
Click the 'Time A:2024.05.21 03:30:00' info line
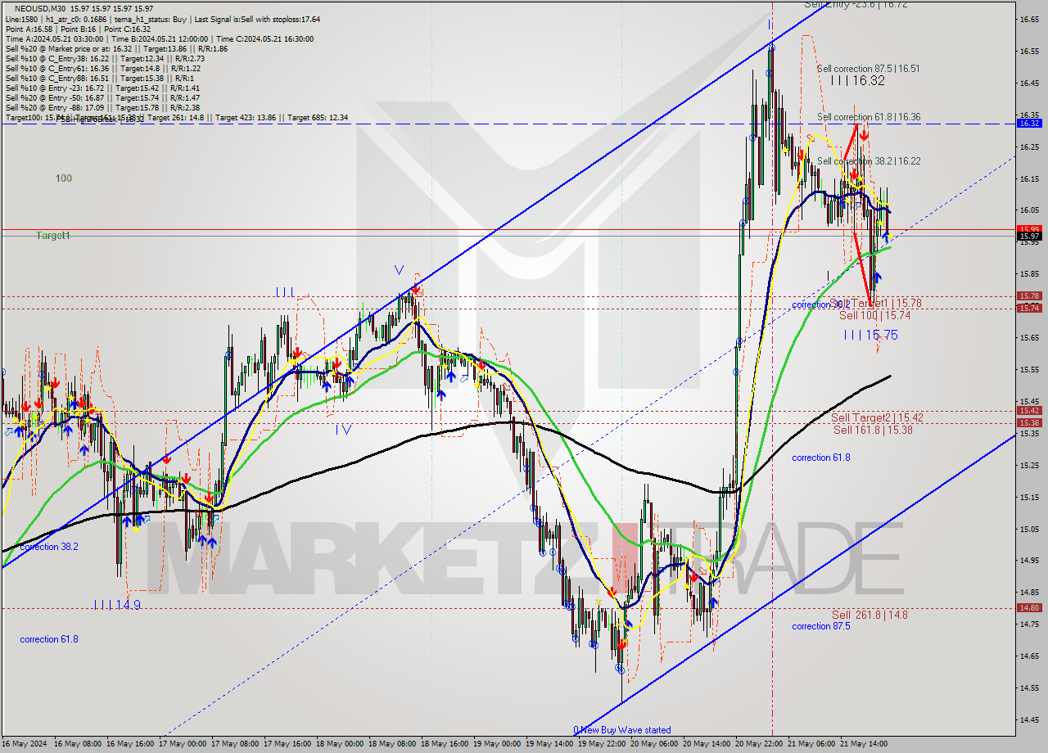tap(54, 38)
